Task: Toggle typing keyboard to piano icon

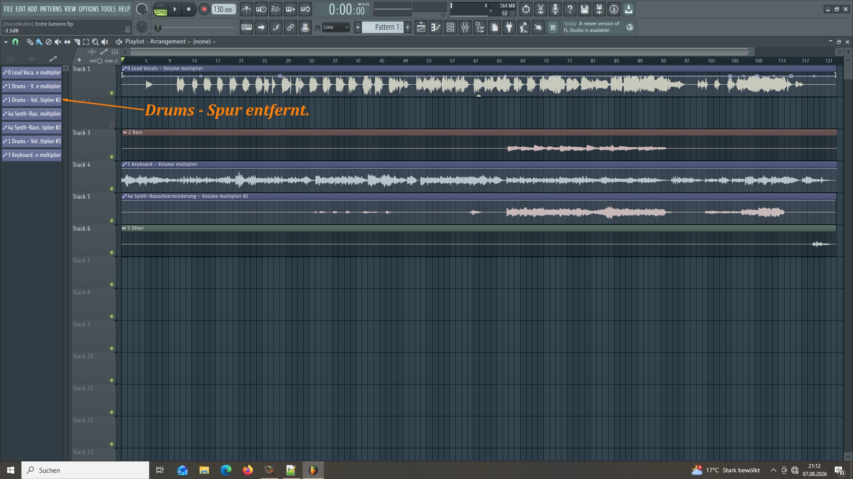Action: click(x=246, y=27)
